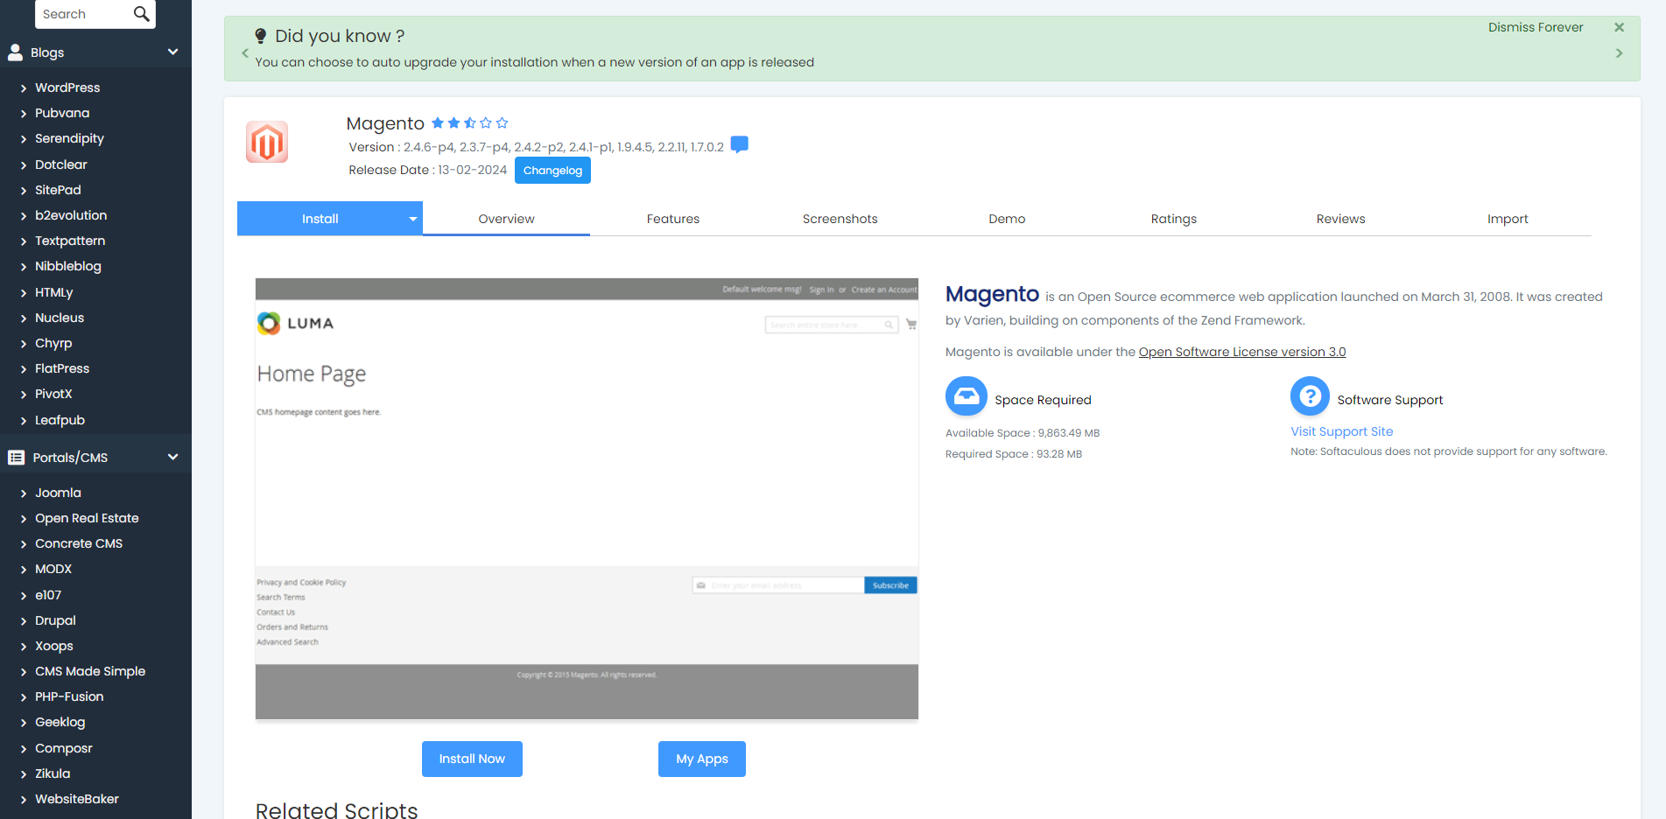The height and width of the screenshot is (819, 1666).
Task: Expand the WordPress arrow in sidebar
Action: pyautogui.click(x=24, y=88)
